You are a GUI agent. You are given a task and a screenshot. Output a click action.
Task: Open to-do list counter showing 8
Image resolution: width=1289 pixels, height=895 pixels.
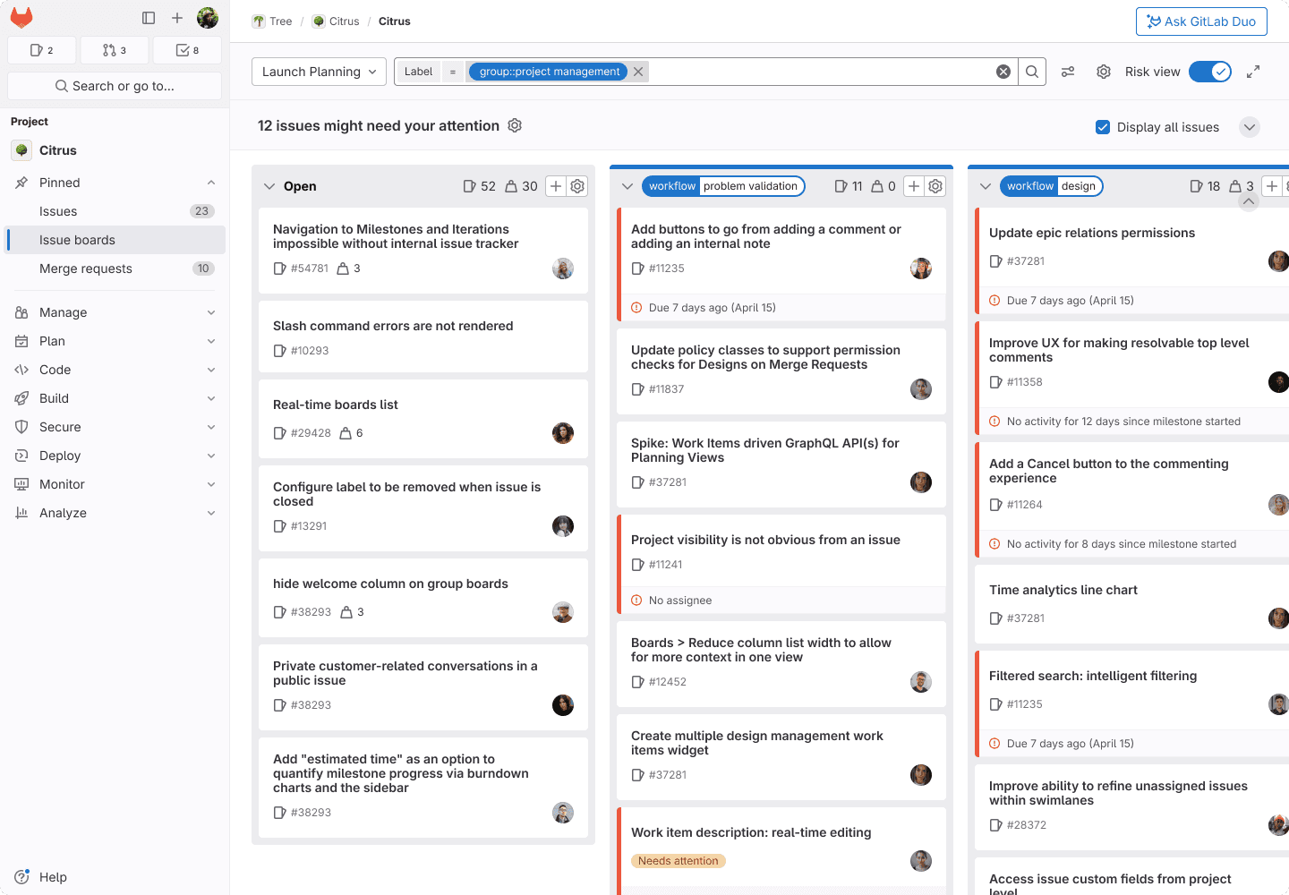click(x=187, y=50)
